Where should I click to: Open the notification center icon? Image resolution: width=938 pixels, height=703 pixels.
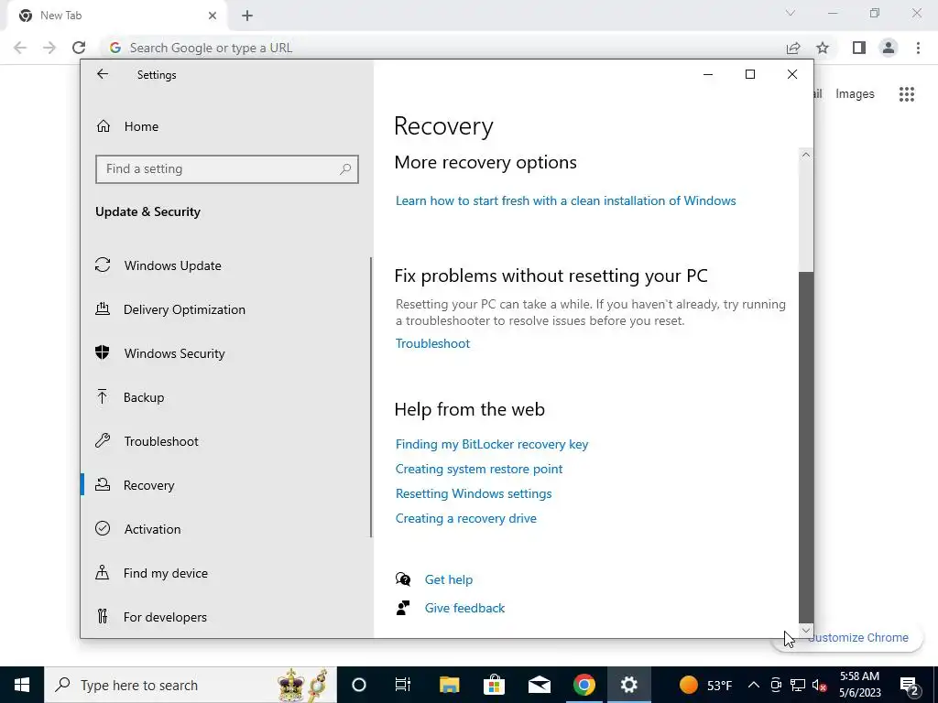[909, 685]
